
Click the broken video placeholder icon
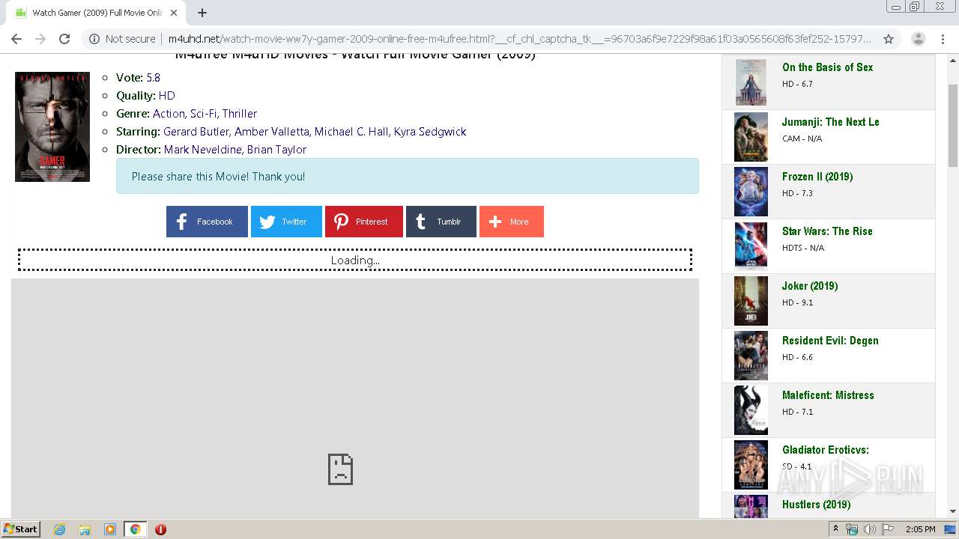point(340,469)
